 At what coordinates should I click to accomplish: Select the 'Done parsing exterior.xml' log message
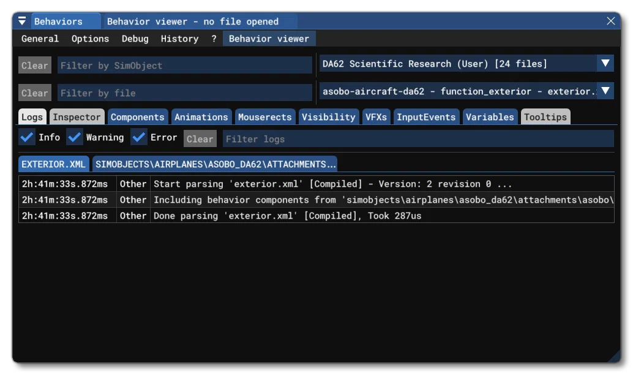click(288, 216)
